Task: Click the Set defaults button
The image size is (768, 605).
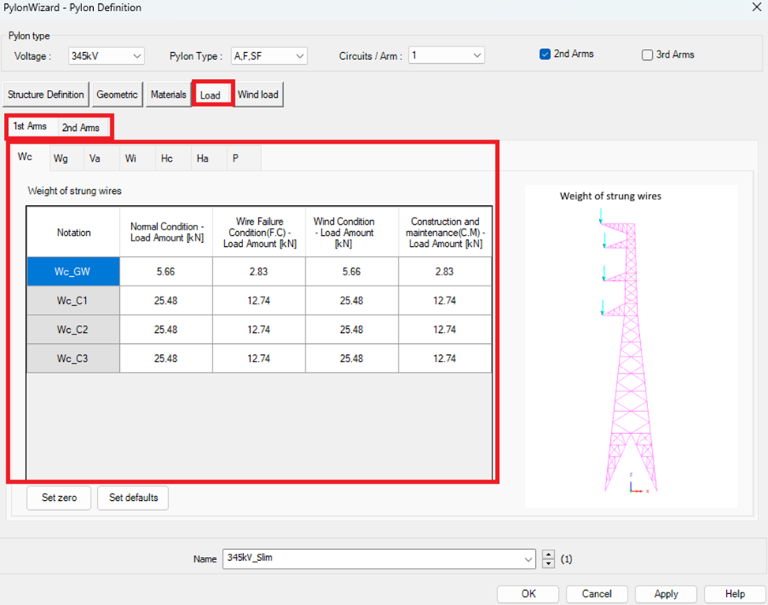Action: (132, 498)
